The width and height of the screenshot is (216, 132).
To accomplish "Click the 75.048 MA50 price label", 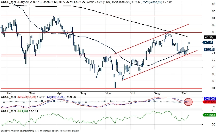I will [209, 49].
